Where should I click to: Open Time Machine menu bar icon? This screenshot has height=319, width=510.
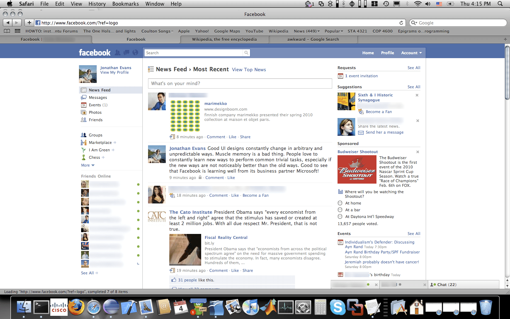(x=386, y=4)
